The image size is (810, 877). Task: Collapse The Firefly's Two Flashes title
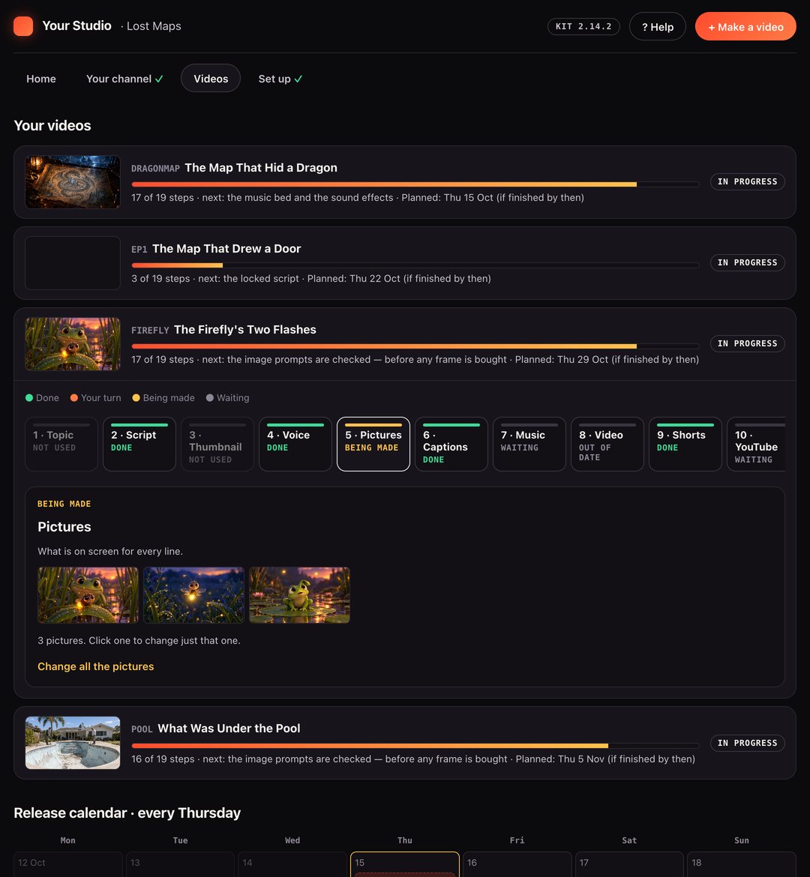click(245, 330)
